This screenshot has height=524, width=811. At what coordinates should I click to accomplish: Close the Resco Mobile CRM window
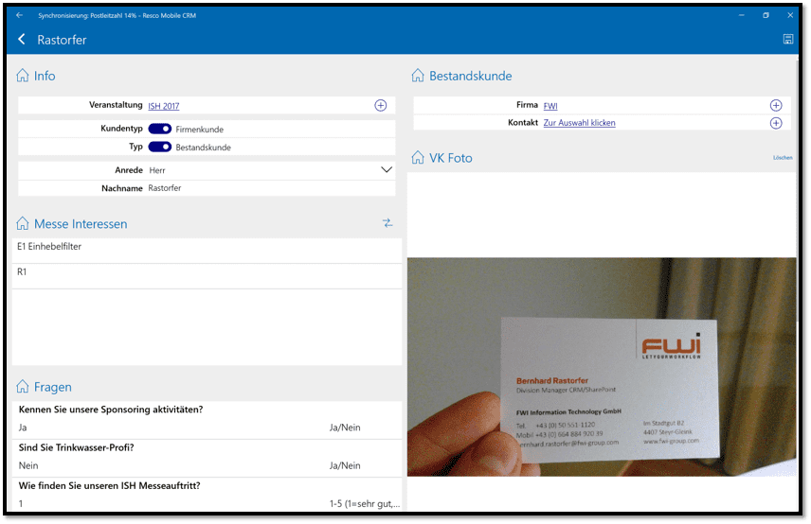click(x=790, y=15)
